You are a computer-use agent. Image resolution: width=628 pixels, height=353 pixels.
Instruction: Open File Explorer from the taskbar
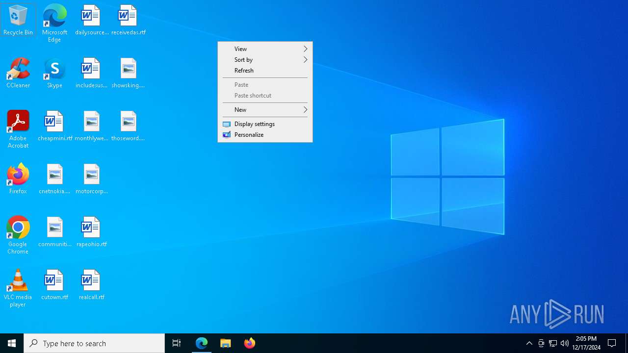[226, 343]
